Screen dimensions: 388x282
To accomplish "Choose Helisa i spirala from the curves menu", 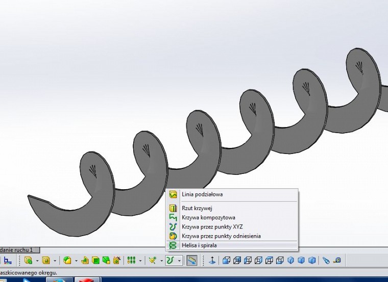I will click(232, 245).
